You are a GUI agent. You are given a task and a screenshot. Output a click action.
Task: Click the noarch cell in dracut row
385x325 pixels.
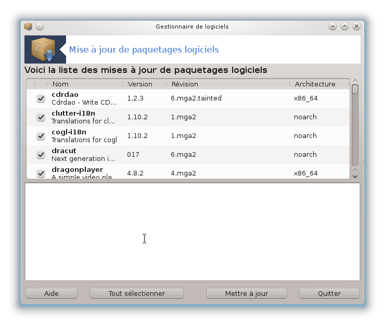click(305, 154)
